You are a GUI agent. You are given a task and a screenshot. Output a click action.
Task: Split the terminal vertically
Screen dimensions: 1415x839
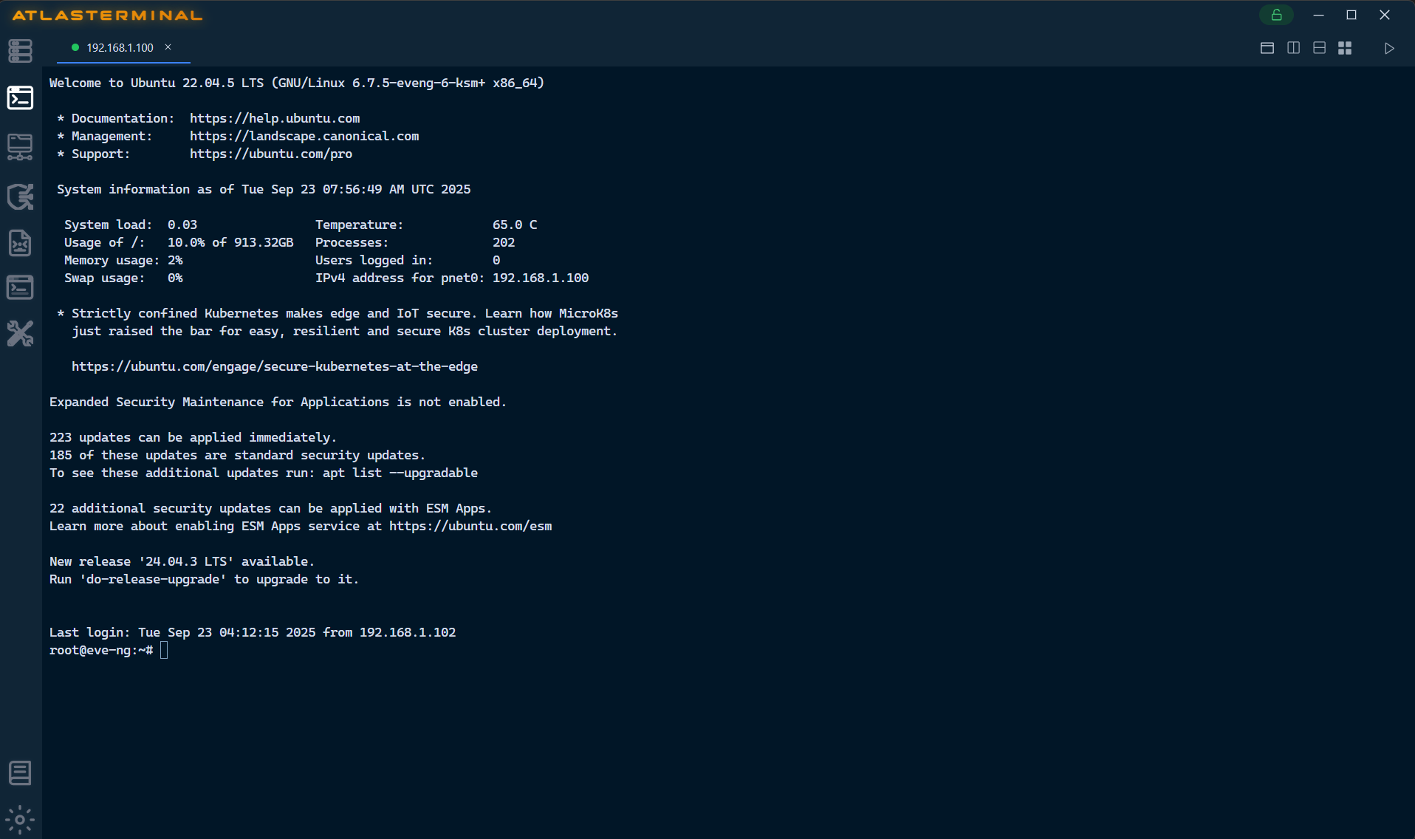click(x=1293, y=47)
